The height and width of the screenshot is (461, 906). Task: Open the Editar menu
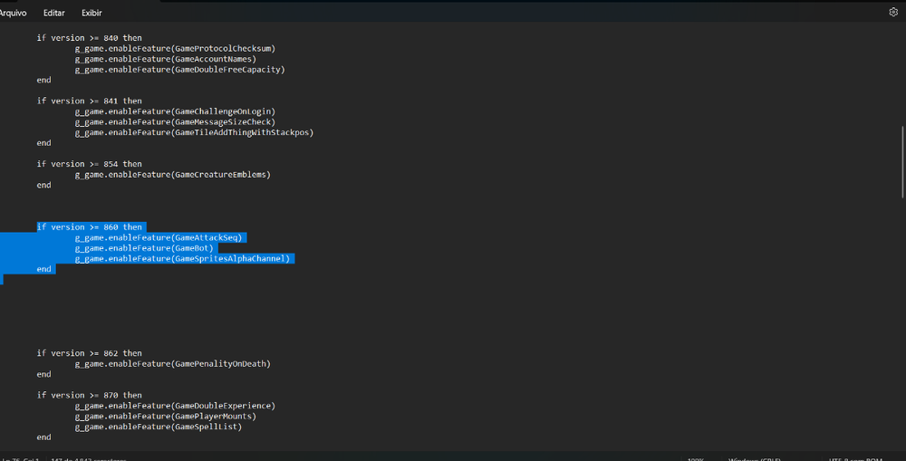(x=53, y=14)
